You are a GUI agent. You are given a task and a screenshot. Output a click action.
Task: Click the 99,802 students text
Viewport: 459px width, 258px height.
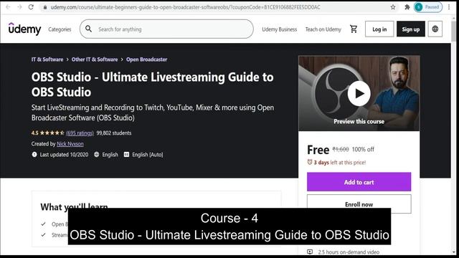coord(114,133)
